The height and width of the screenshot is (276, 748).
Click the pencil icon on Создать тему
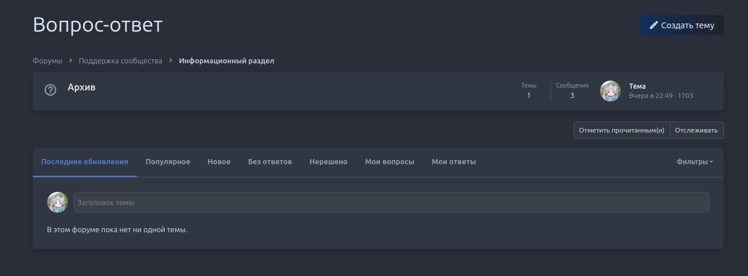(x=654, y=25)
